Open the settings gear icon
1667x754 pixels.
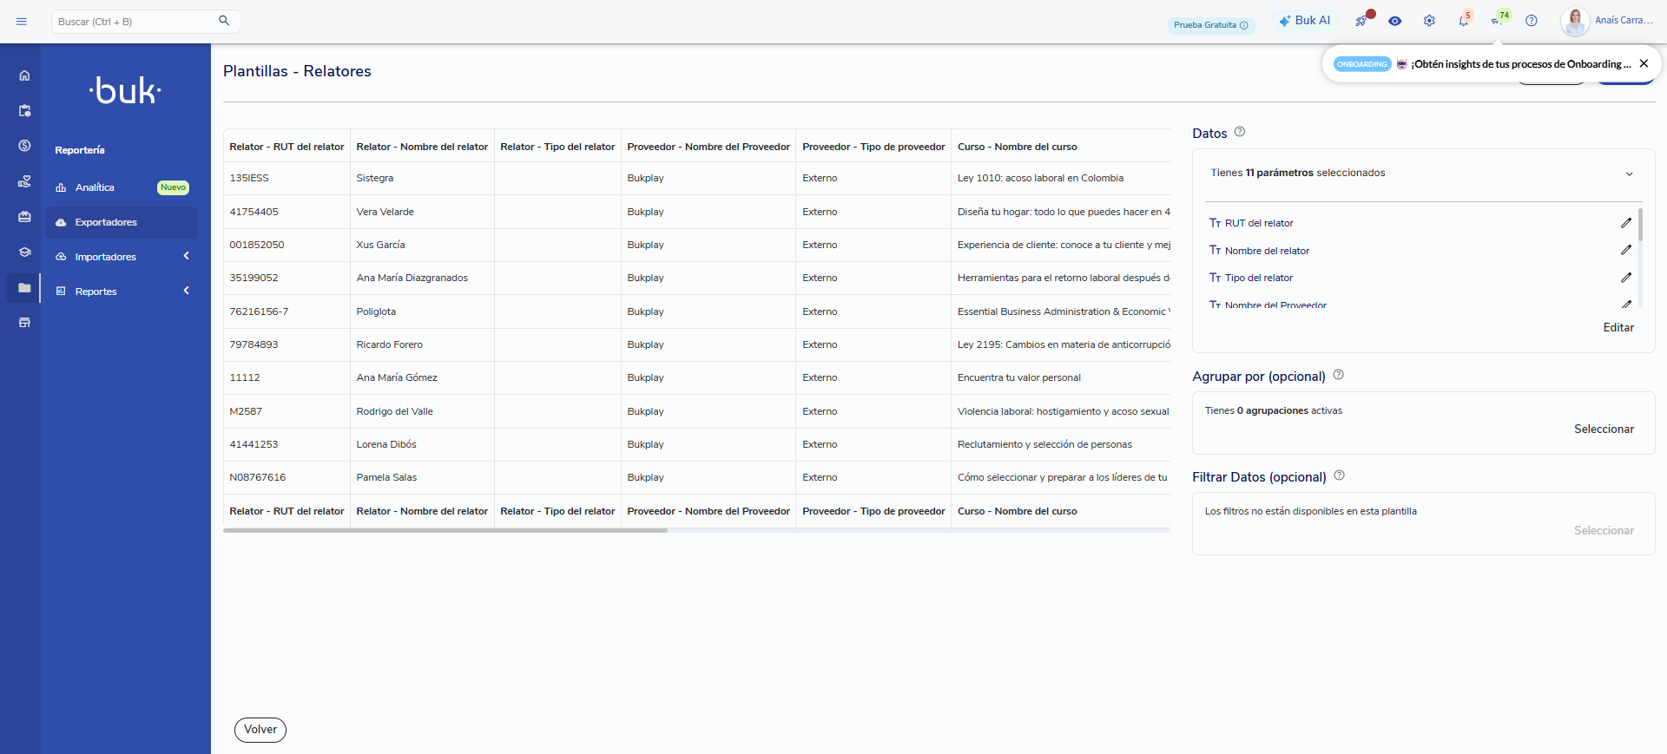click(1429, 21)
